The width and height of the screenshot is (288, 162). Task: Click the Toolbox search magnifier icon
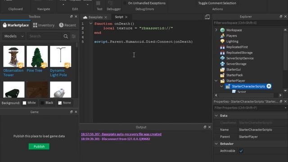click(x=66, y=36)
